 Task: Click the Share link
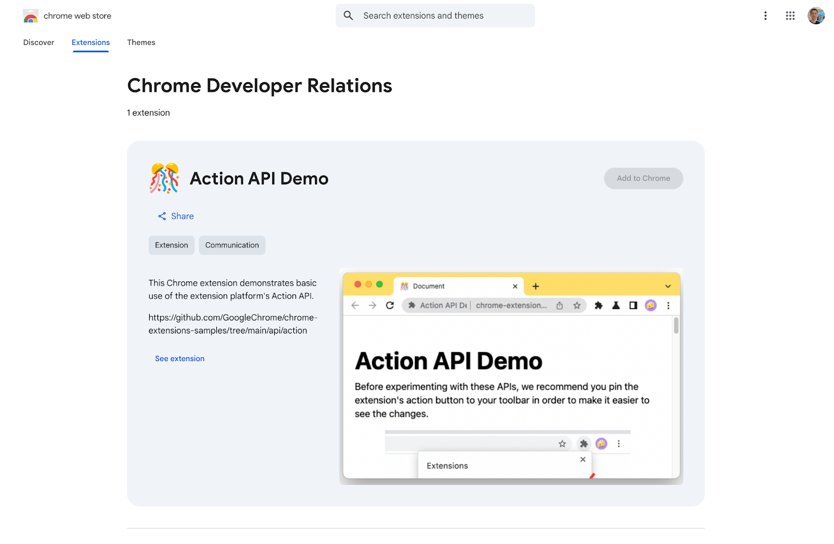click(x=182, y=216)
